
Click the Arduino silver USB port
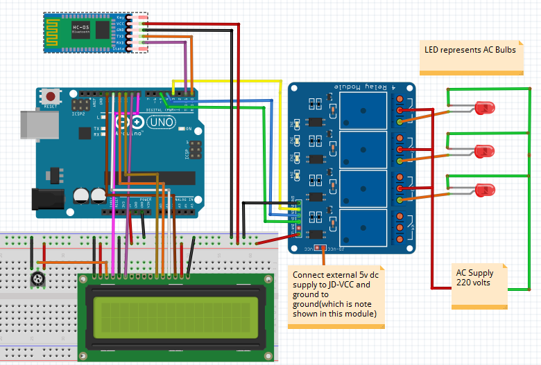click(x=31, y=129)
